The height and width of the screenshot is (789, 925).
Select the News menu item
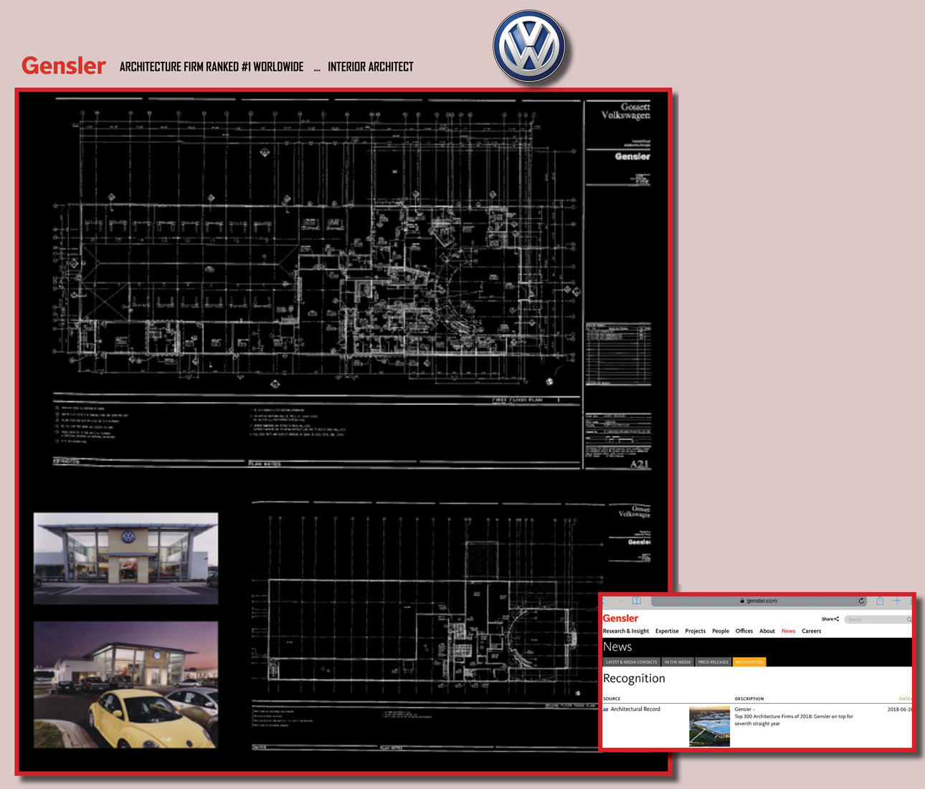[x=788, y=631]
